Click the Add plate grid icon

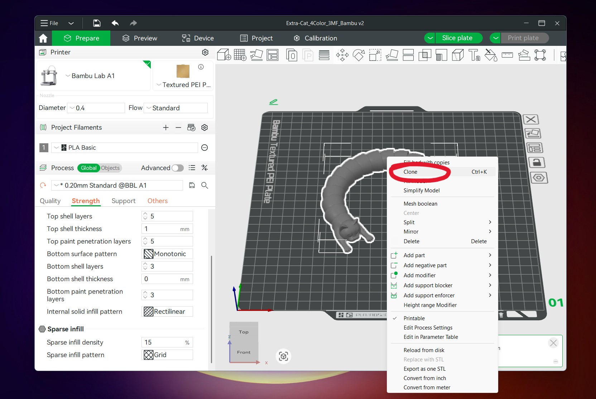(x=240, y=55)
